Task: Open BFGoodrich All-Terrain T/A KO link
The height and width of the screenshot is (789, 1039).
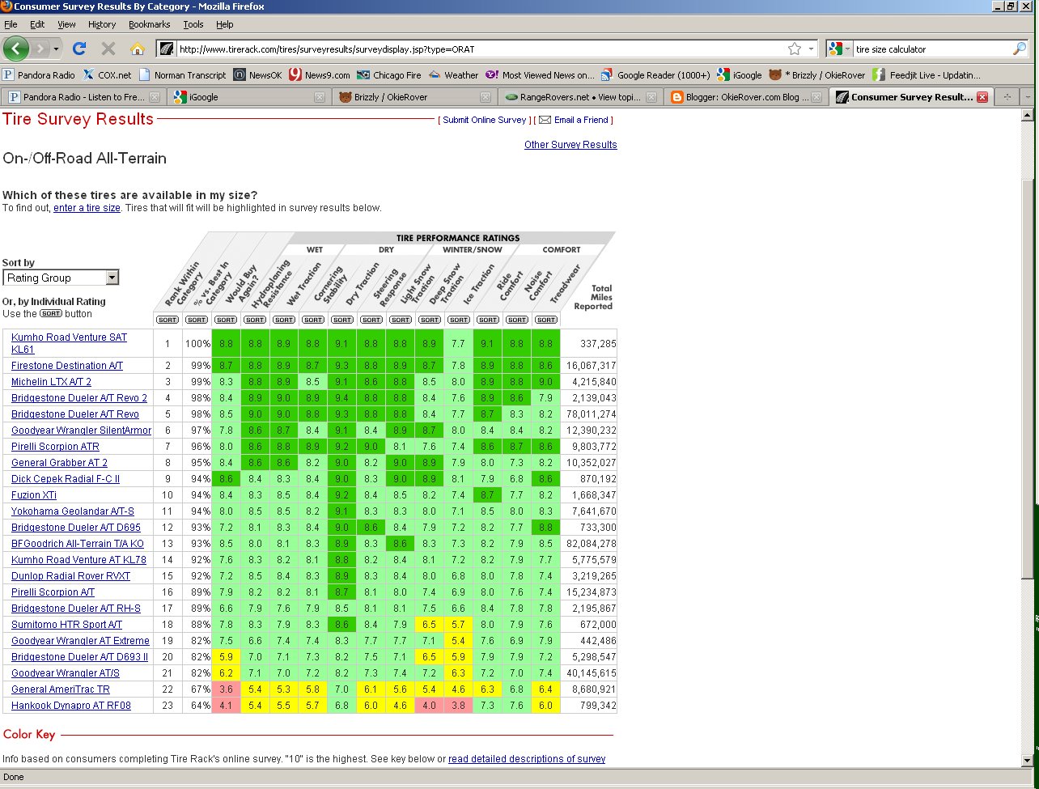Action: coord(78,544)
